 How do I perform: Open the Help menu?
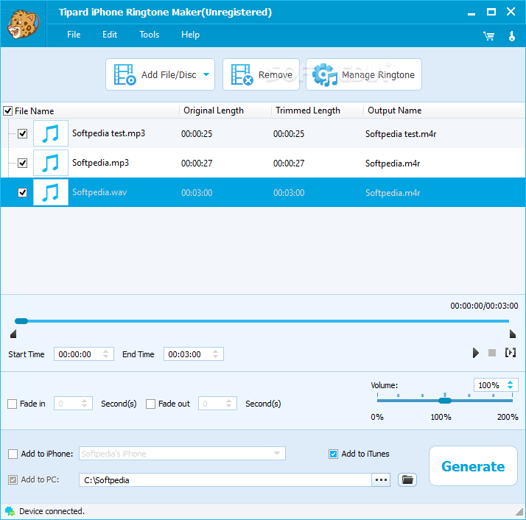pyautogui.click(x=190, y=35)
